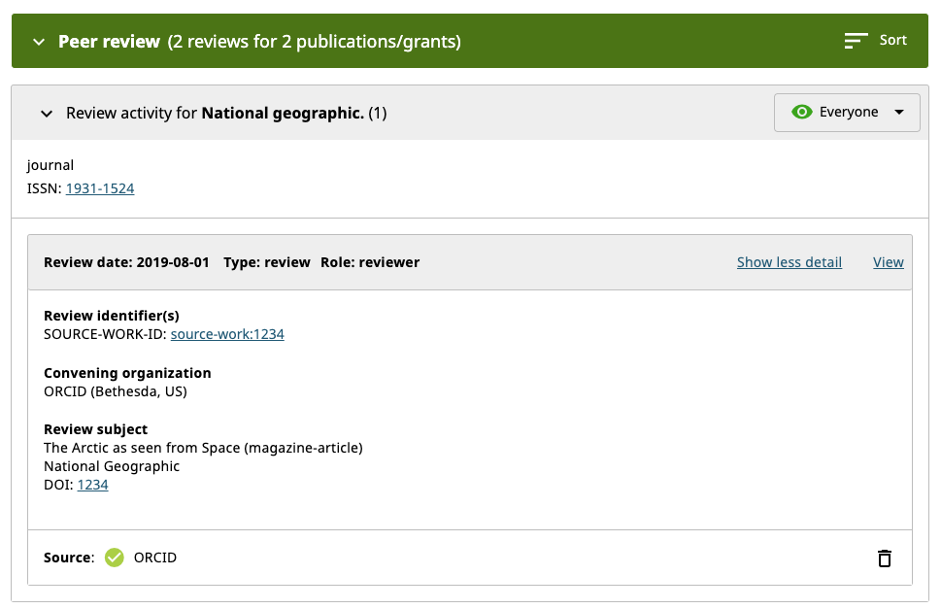
Task: Click the eye icon on the Everyone button
Action: (802, 112)
